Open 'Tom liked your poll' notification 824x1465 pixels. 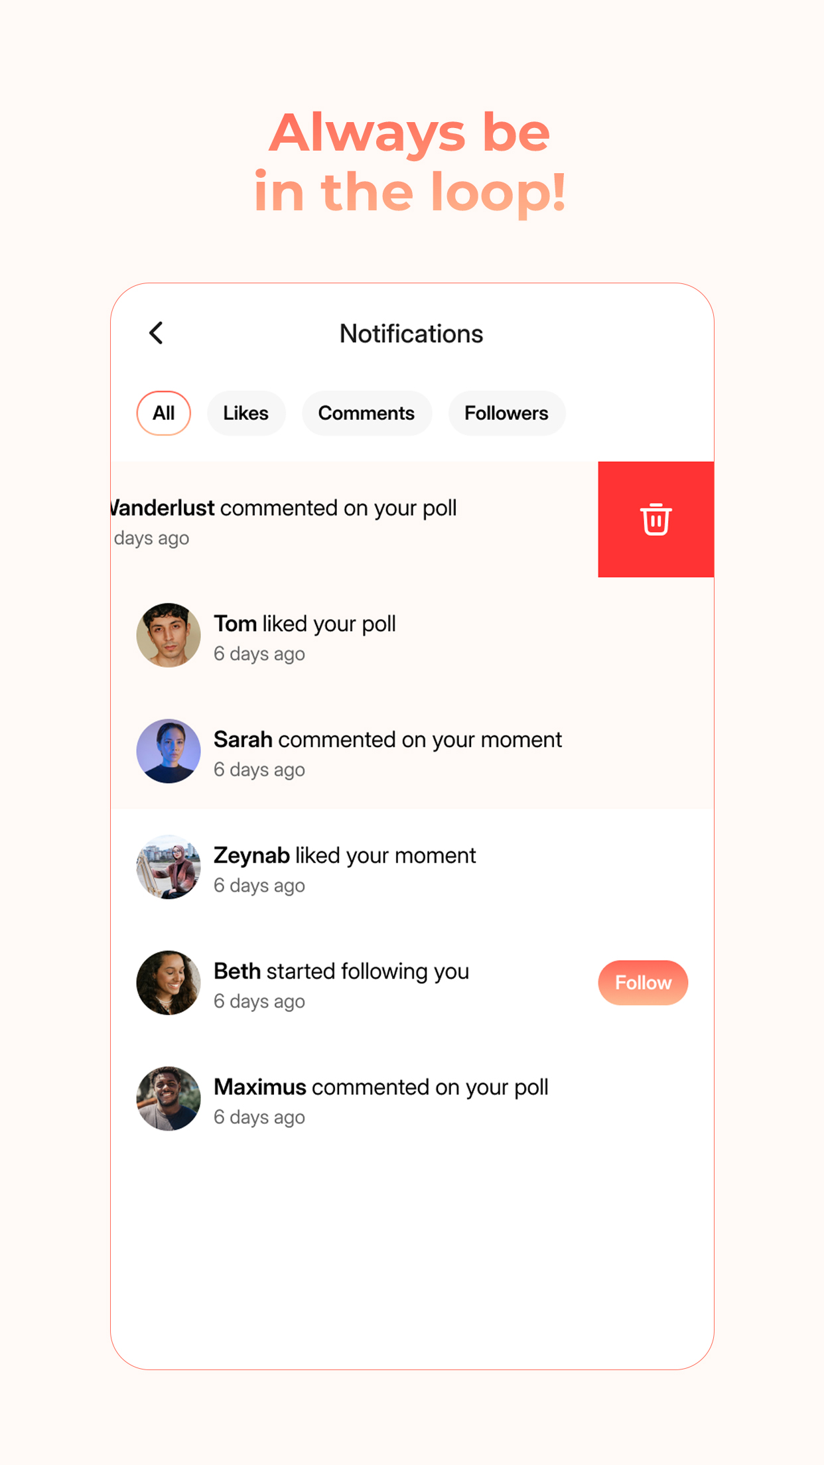tap(305, 624)
